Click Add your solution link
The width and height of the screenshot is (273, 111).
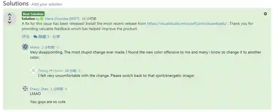(x=47, y=4)
